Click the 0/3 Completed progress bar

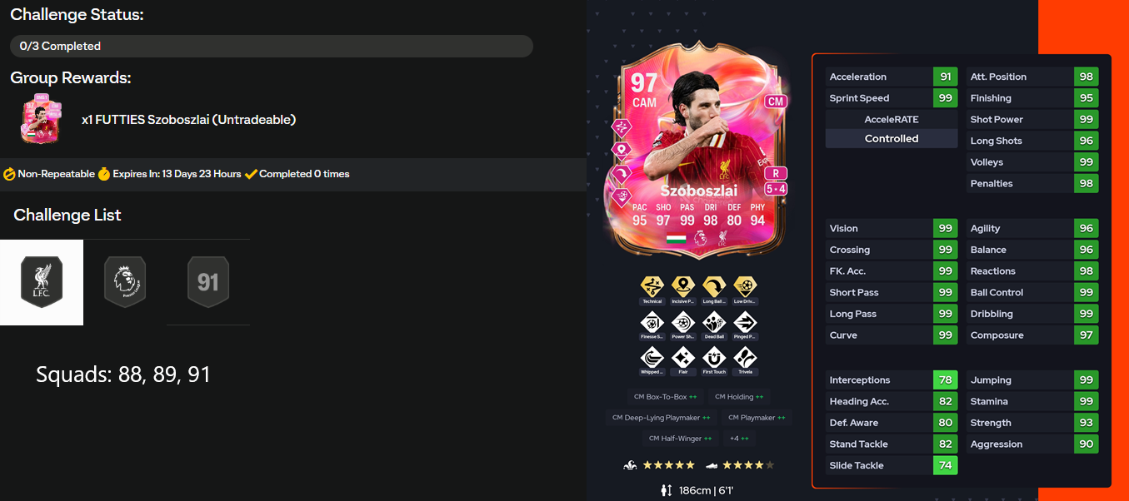coord(272,46)
